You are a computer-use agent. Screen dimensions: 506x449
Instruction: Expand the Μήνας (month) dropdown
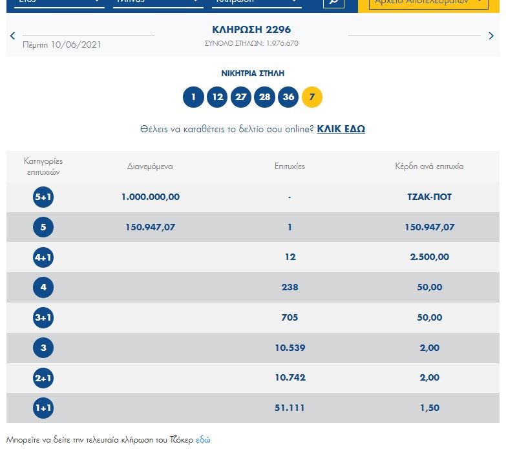click(158, 3)
